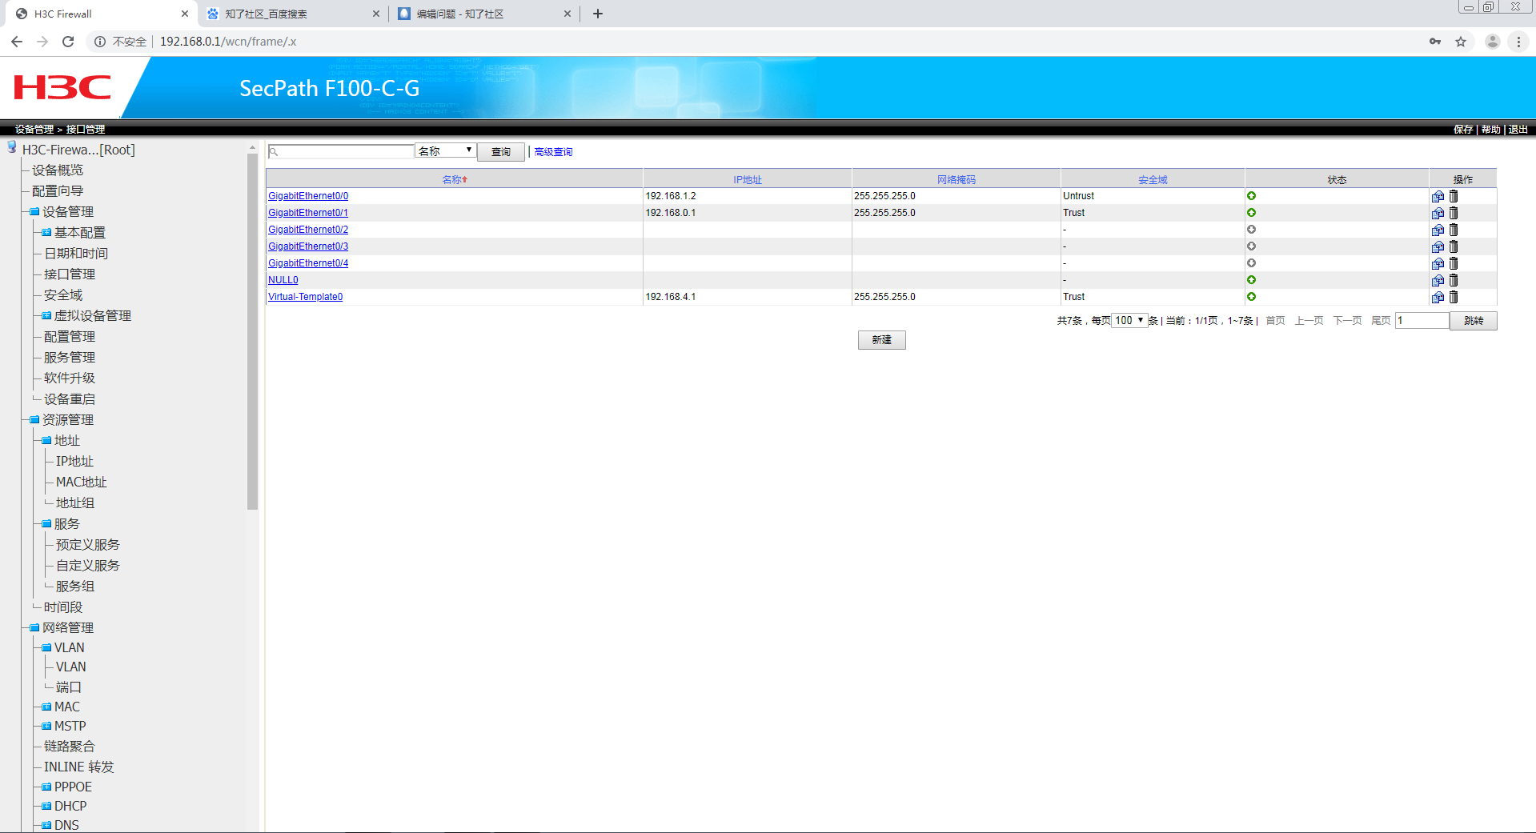Select 设备概览 in the navigation tree
The width and height of the screenshot is (1536, 833).
(58, 170)
